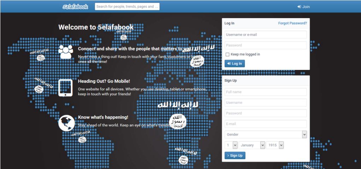Click the Heading Out? Go Mobile! text
Image resolution: width=361 pixels, height=169 pixels.
(104, 81)
